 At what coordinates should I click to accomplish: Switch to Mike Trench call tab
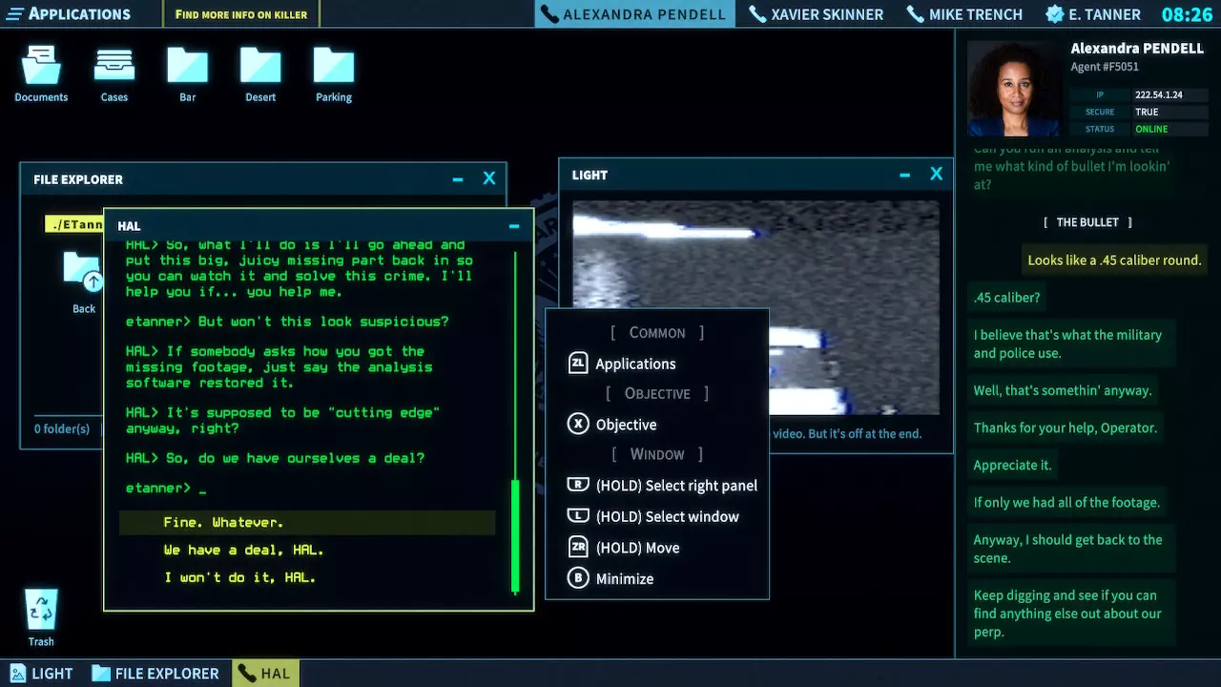964,14
